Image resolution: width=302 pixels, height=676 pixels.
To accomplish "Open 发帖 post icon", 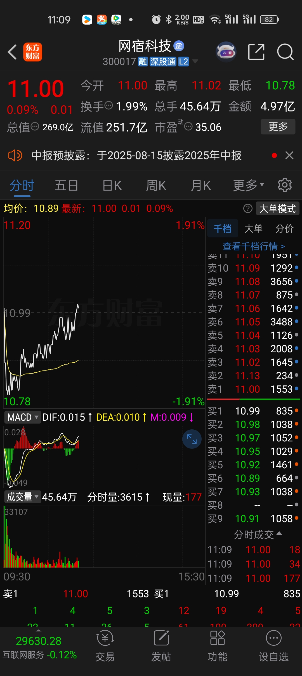I will coord(161,646).
